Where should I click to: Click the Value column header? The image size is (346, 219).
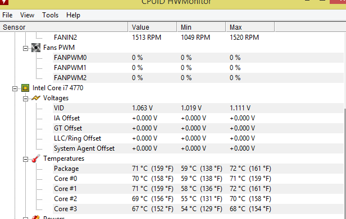(152, 27)
